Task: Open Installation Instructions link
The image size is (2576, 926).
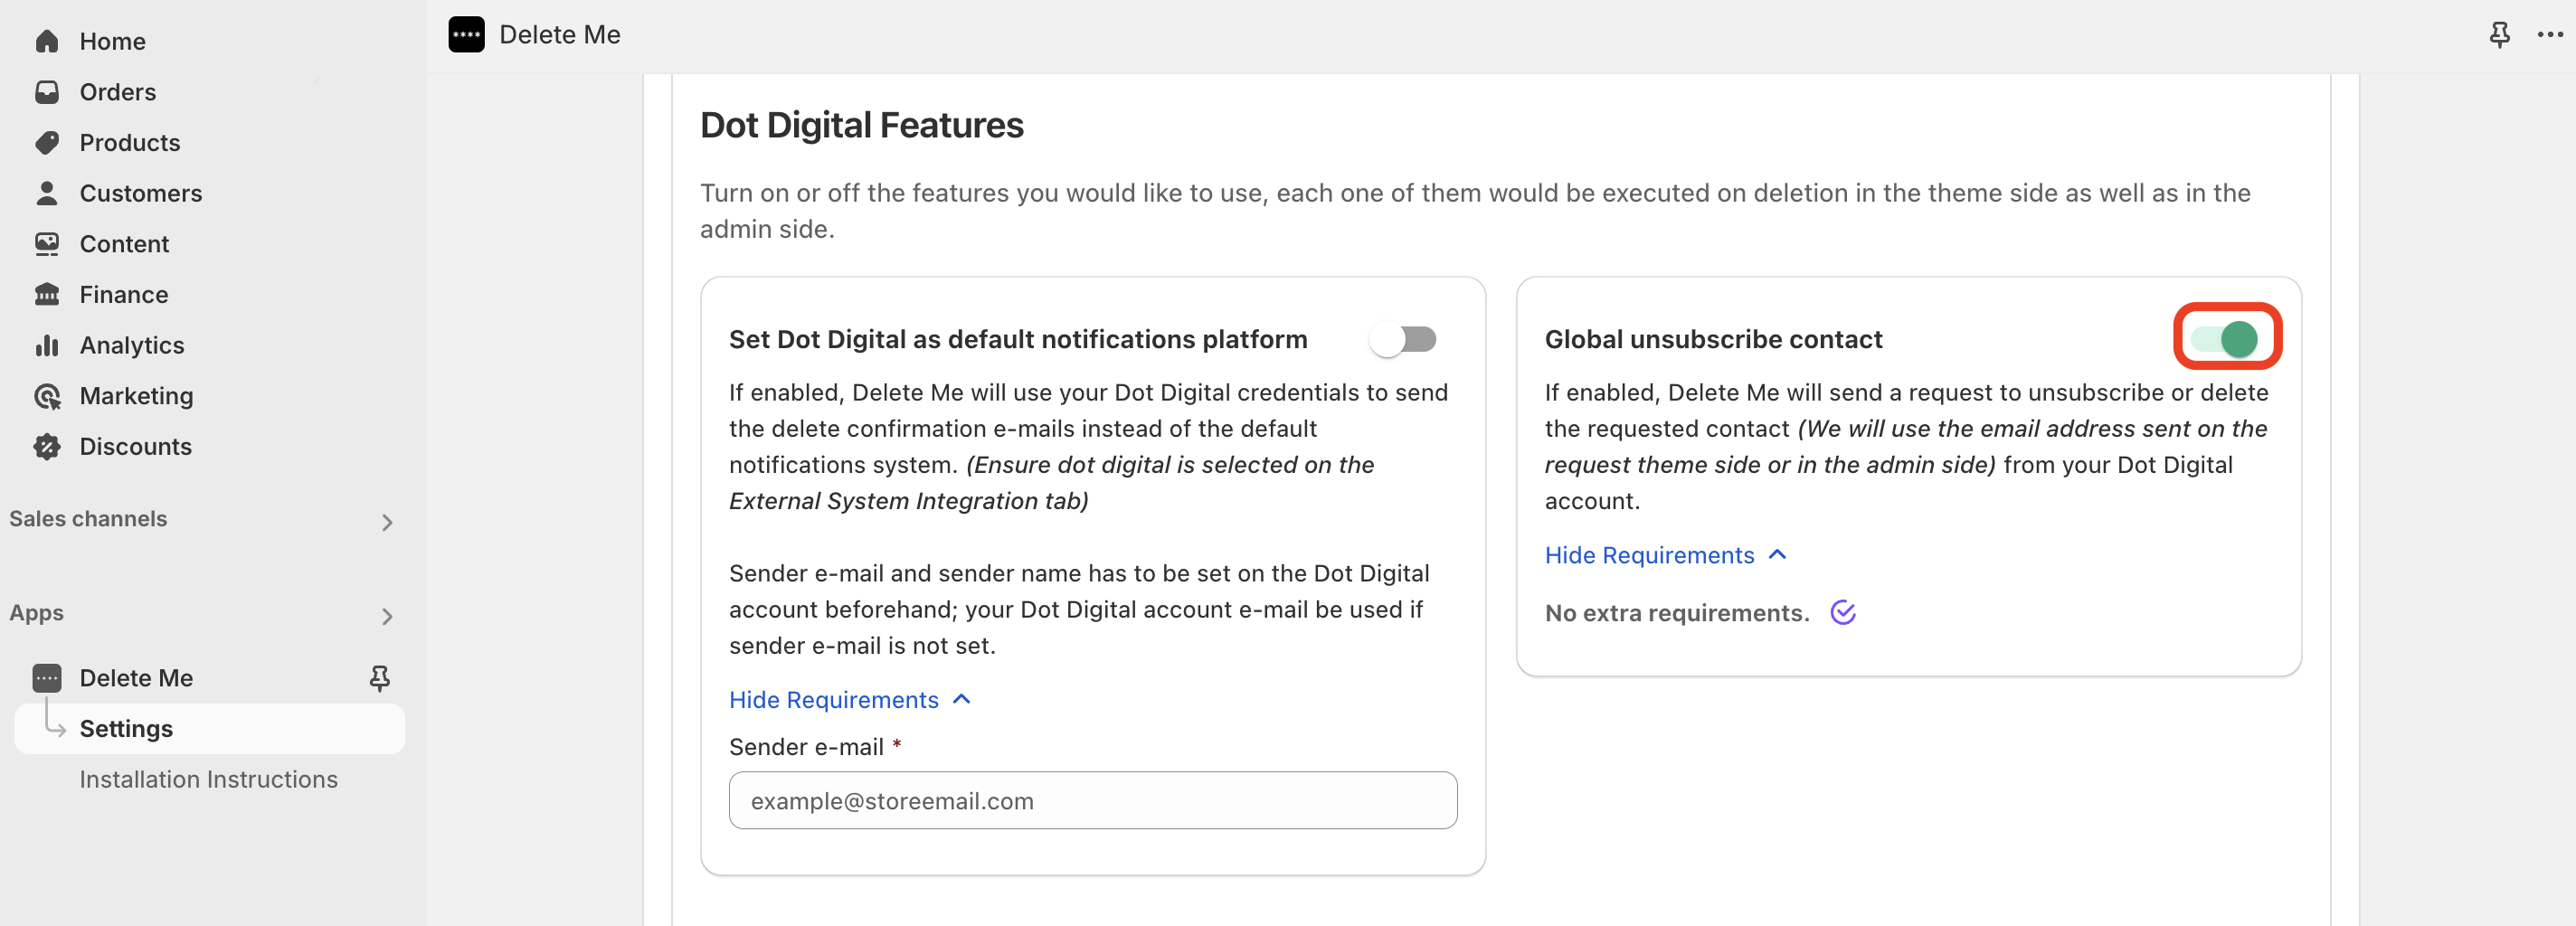Action: pos(208,779)
